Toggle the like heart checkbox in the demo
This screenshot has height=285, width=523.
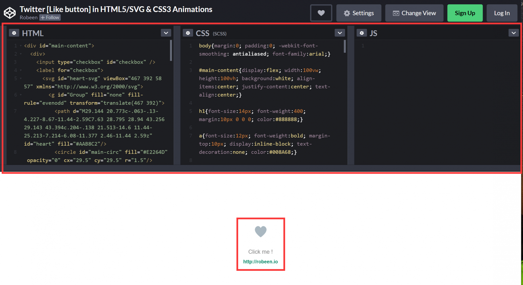coord(260,232)
